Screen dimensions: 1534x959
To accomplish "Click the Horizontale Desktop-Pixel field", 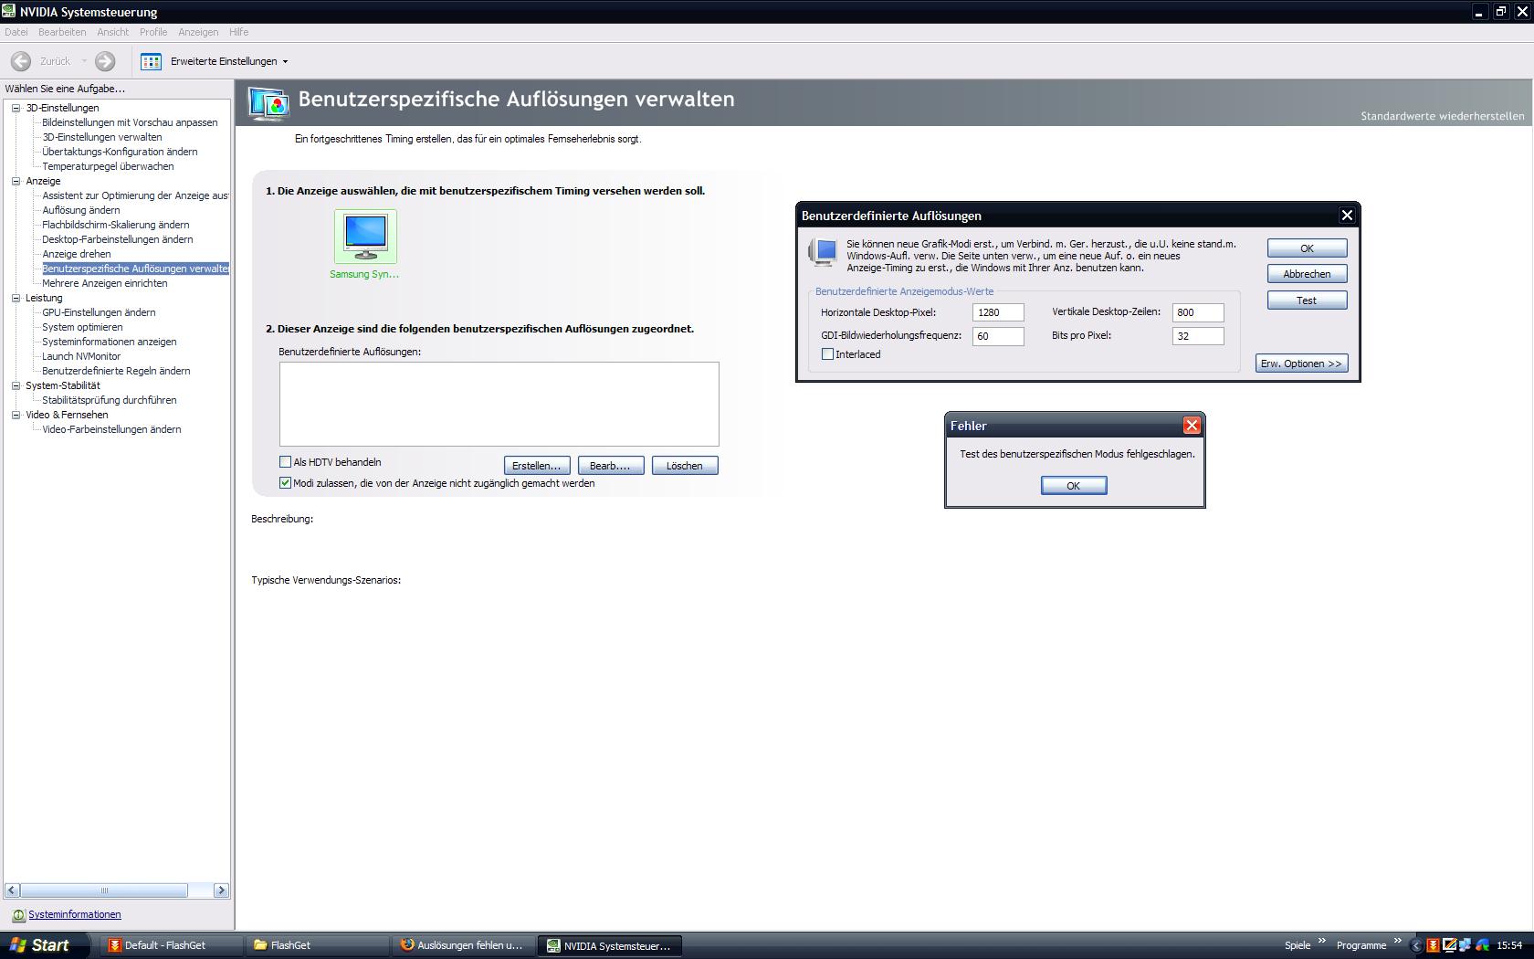I will [x=998, y=312].
